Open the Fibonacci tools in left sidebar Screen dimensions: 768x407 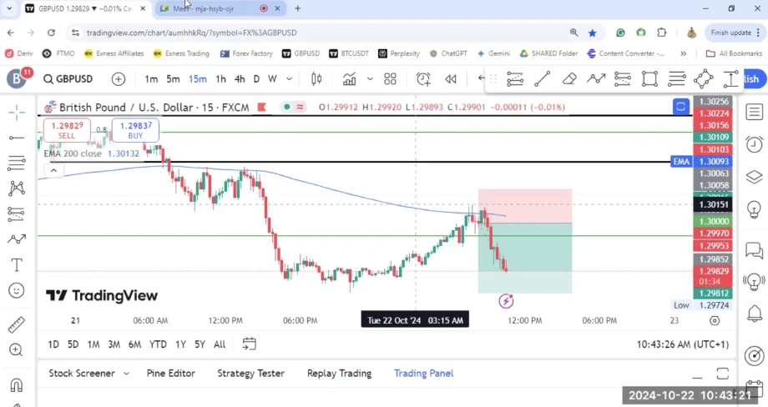pos(17,163)
